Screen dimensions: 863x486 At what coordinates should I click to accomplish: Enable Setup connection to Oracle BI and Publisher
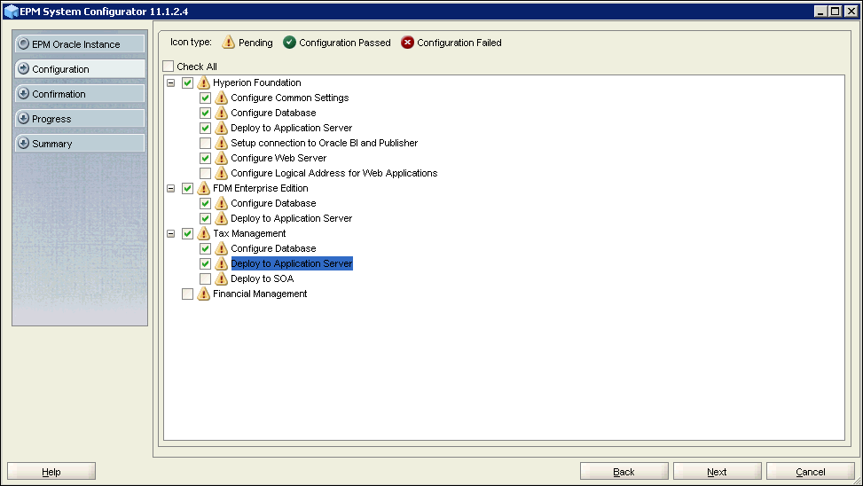205,143
